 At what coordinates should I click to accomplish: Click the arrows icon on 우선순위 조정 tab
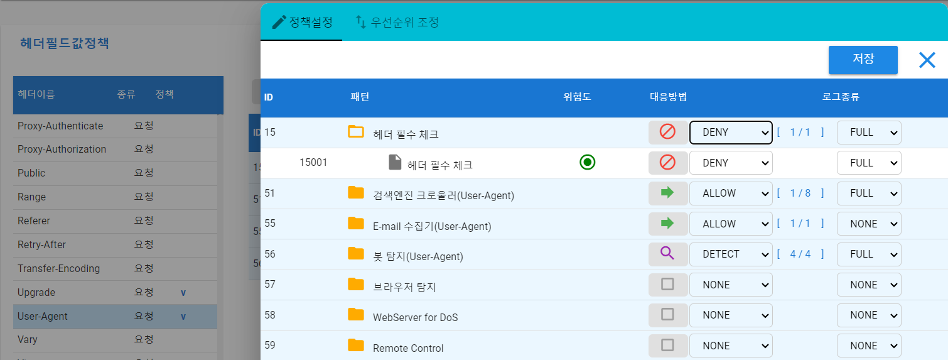[360, 22]
